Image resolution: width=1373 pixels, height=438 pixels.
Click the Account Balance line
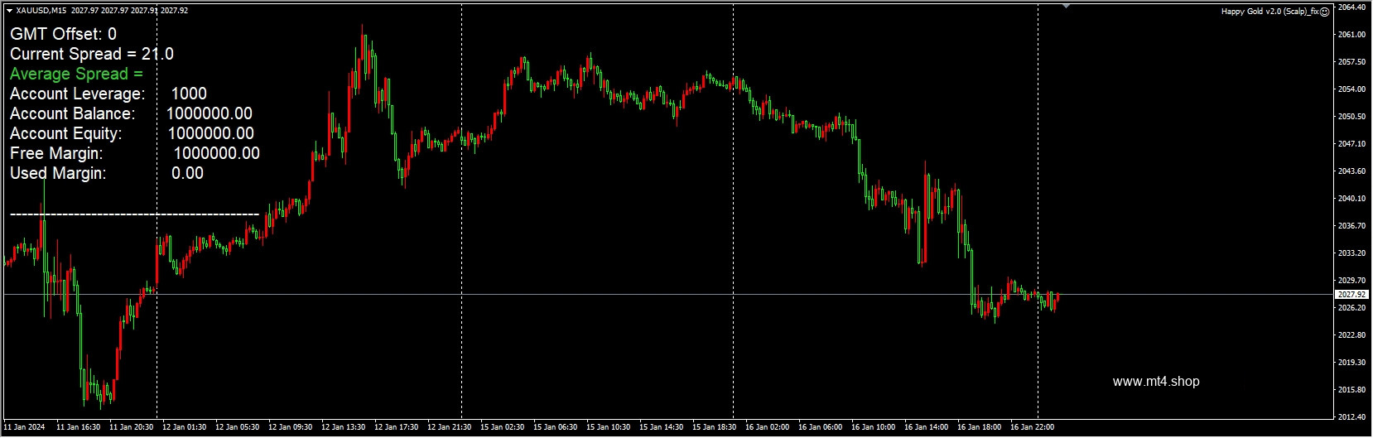point(131,113)
